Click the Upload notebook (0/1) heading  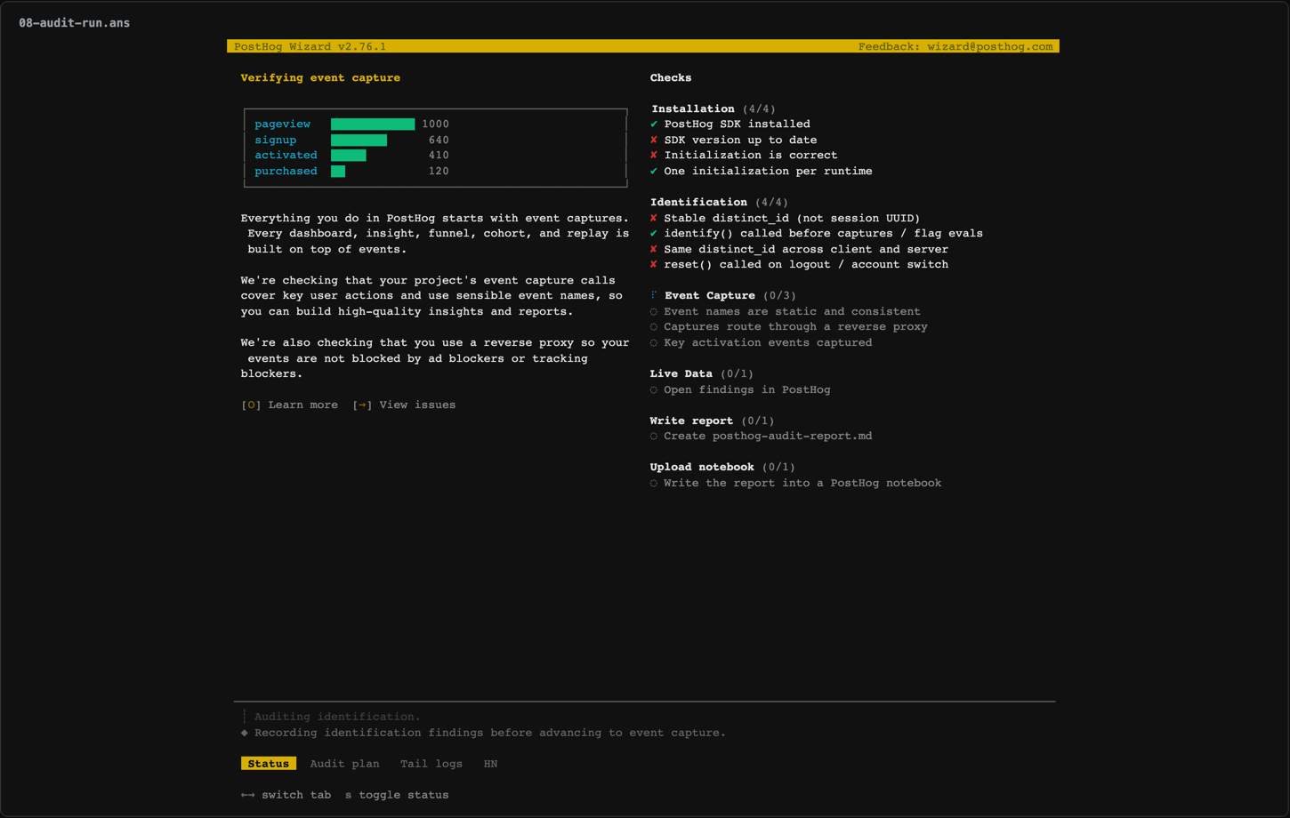[722, 467]
